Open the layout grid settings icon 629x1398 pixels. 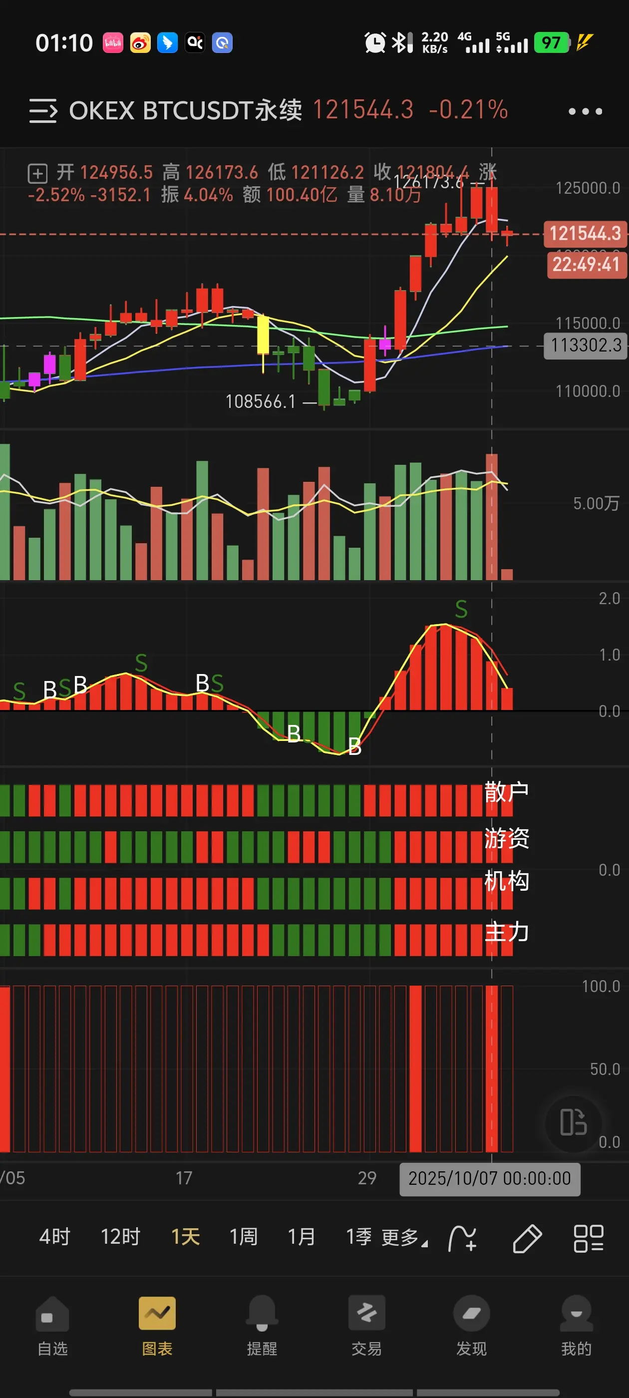pyautogui.click(x=588, y=1238)
